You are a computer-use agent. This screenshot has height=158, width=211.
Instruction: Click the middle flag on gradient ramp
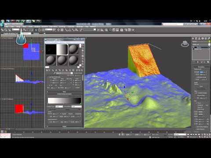tap(64, 104)
